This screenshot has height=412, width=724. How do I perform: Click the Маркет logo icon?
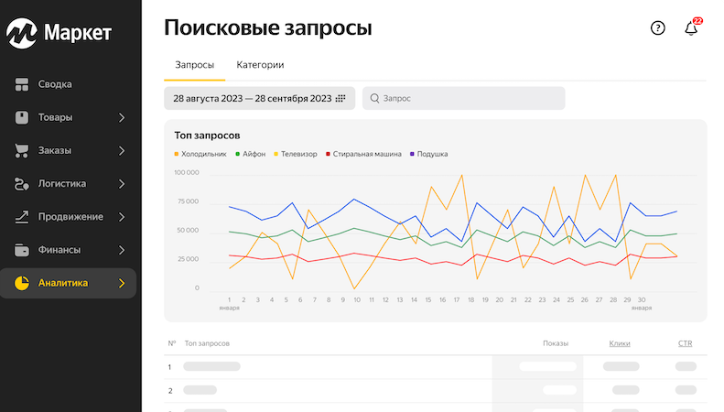coord(20,34)
